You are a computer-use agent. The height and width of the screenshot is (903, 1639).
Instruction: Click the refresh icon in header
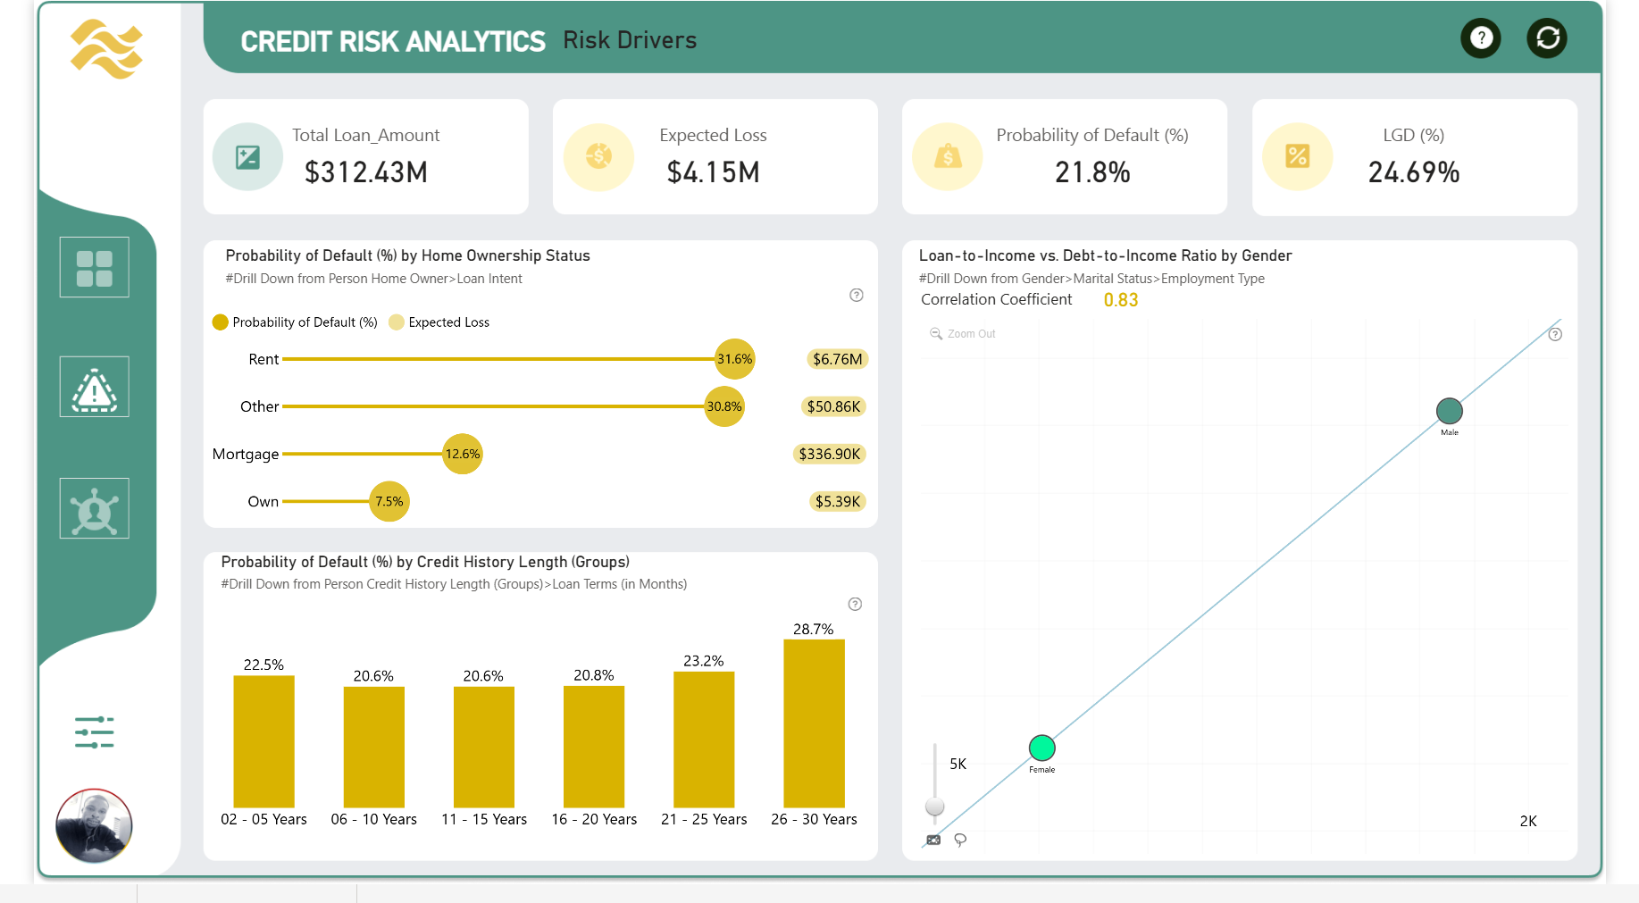click(x=1546, y=38)
